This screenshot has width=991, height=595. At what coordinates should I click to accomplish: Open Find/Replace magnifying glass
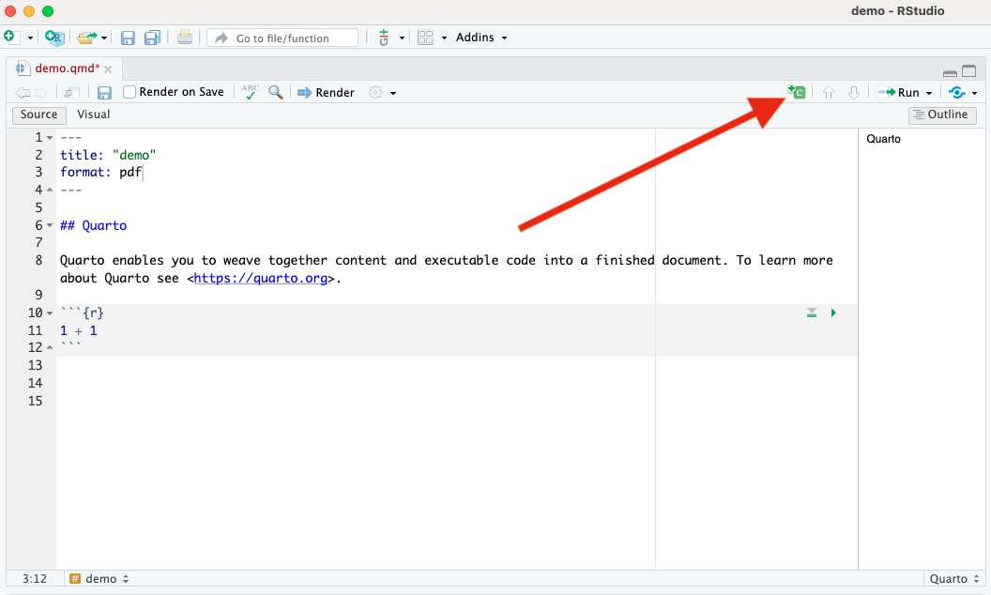click(x=276, y=92)
